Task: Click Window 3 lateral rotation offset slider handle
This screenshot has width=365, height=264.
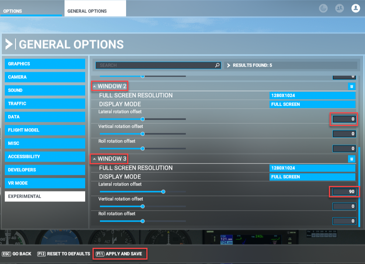Action: [x=163, y=191]
